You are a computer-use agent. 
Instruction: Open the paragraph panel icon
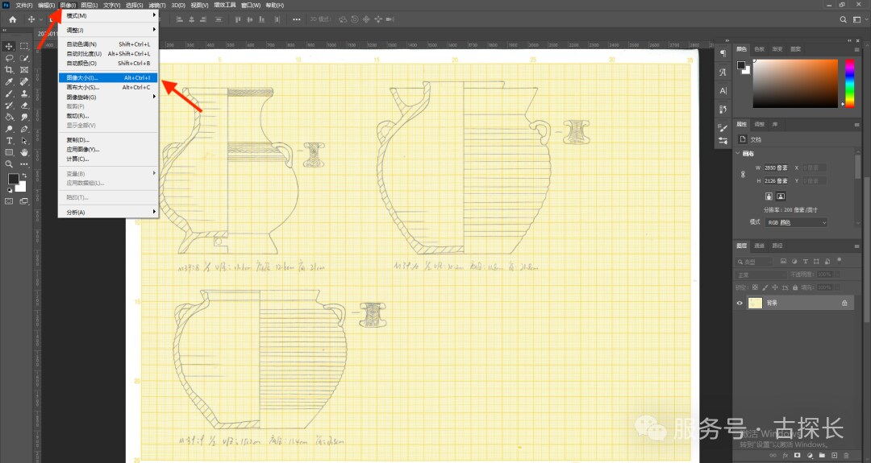[x=723, y=53]
